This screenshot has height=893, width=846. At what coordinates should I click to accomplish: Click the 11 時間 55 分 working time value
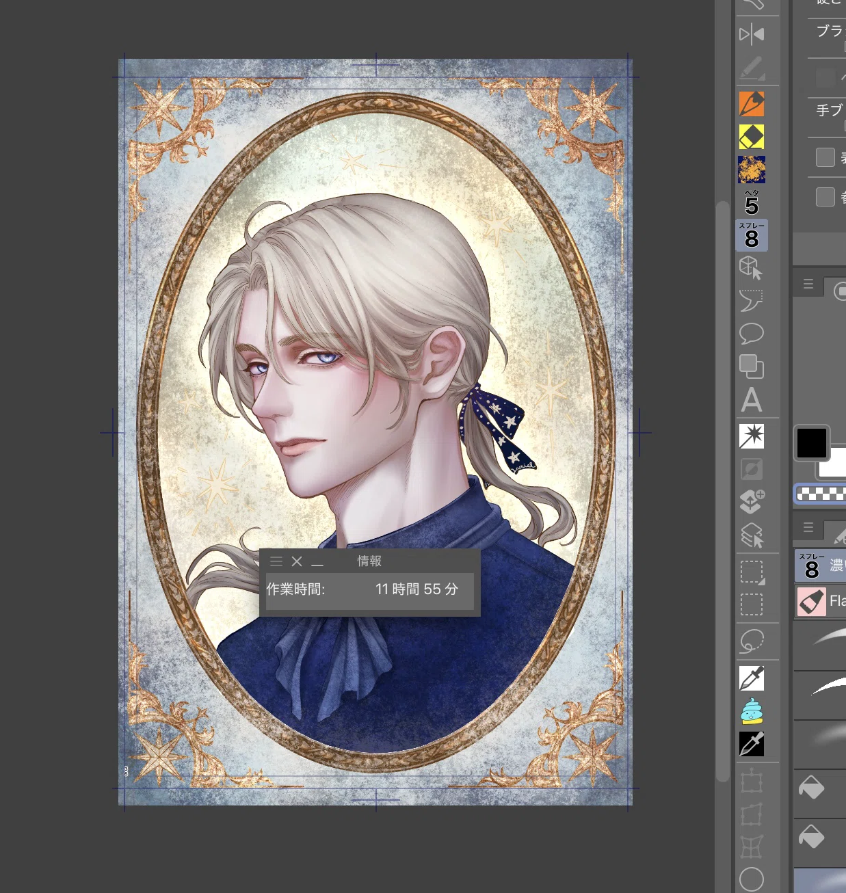click(x=417, y=589)
